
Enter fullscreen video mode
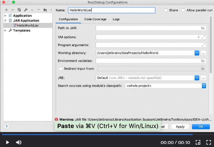(209, 142)
